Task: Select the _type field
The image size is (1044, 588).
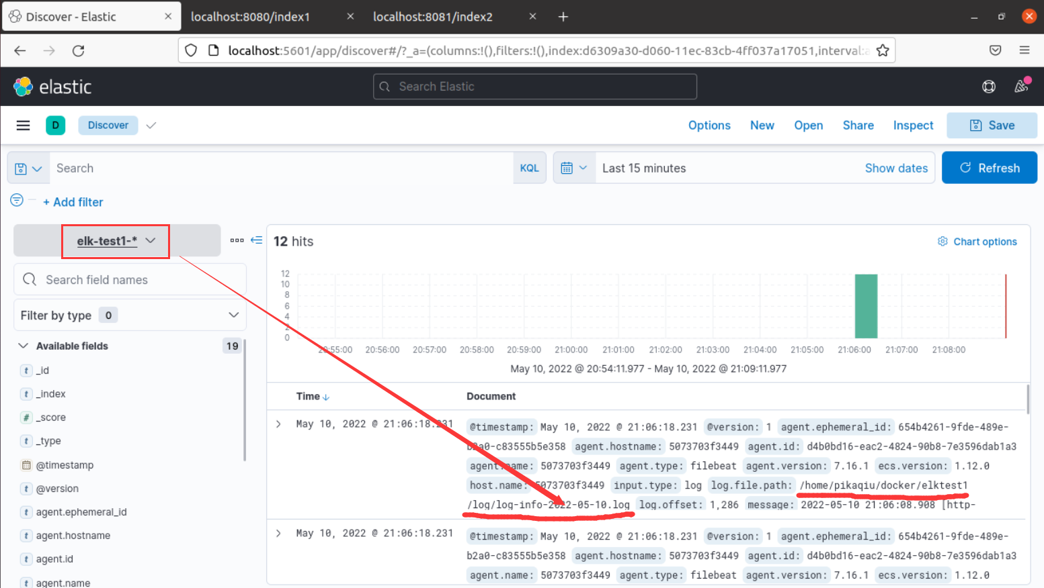Action: pyautogui.click(x=48, y=441)
